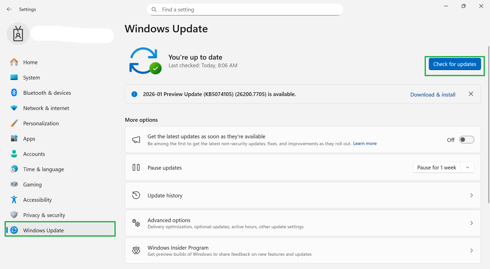The image size is (490, 269).
Task: Click the Advanced options gears icon
Action: point(136,223)
